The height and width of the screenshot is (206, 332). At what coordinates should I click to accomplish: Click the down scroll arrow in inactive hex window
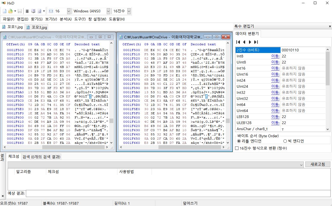pyautogui.click(x=111, y=143)
